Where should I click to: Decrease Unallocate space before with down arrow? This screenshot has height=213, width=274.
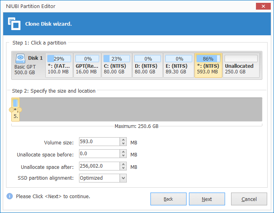coord(123,156)
